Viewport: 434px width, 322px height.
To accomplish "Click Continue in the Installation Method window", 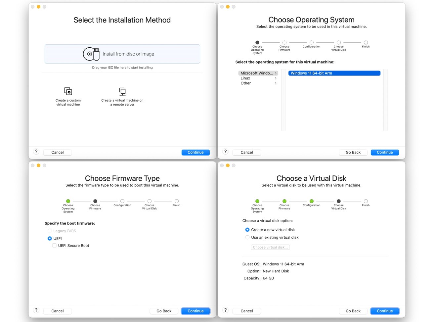I will [x=195, y=152].
